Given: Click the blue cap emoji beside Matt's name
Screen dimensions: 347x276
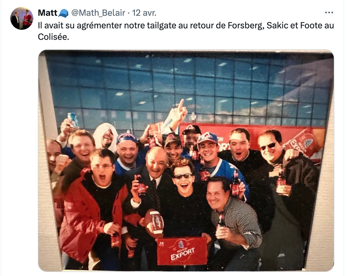Looking at the screenshot, I should tap(63, 13).
